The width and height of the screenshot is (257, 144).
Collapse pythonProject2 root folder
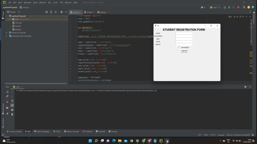coord(7,16)
